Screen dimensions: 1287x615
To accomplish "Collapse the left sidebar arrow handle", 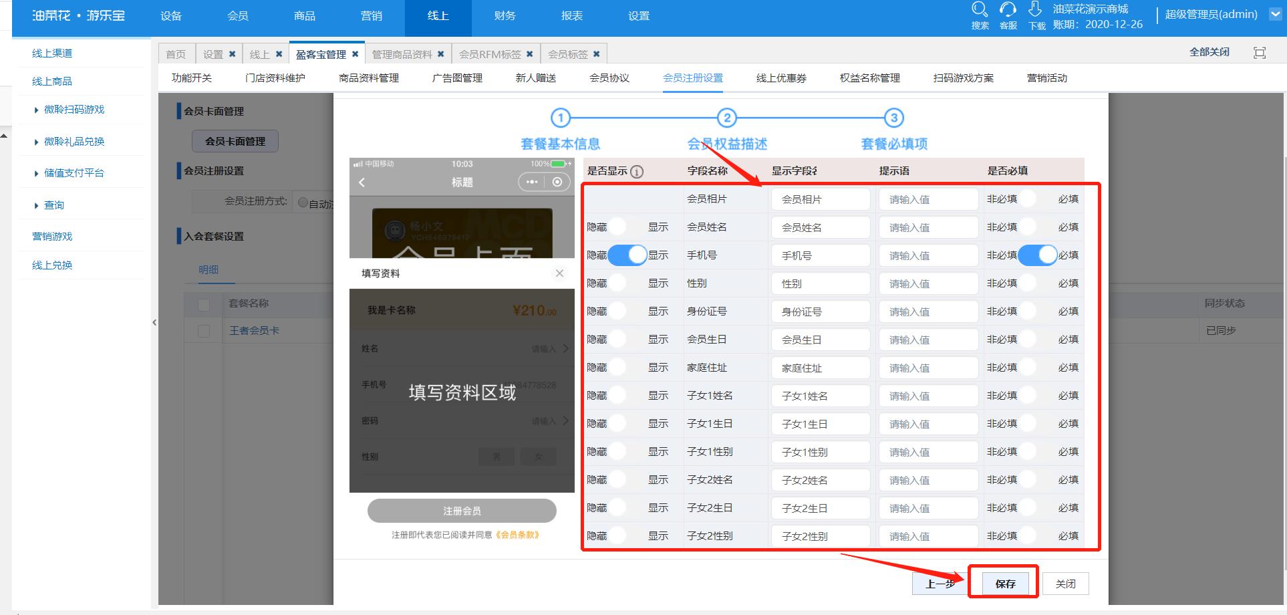I will 154,322.
